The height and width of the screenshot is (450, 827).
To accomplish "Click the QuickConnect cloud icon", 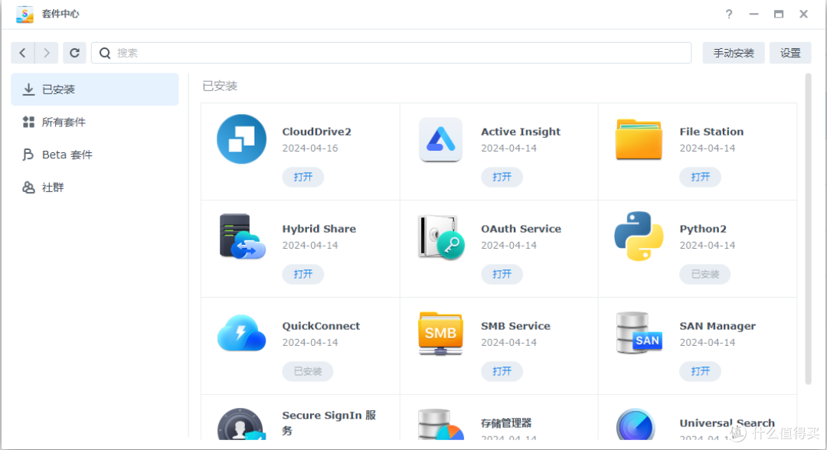I will pyautogui.click(x=241, y=334).
